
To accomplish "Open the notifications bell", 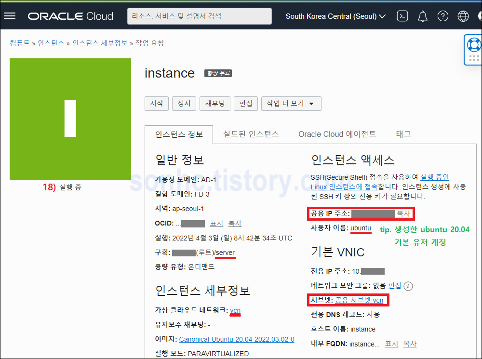I will pos(423,16).
